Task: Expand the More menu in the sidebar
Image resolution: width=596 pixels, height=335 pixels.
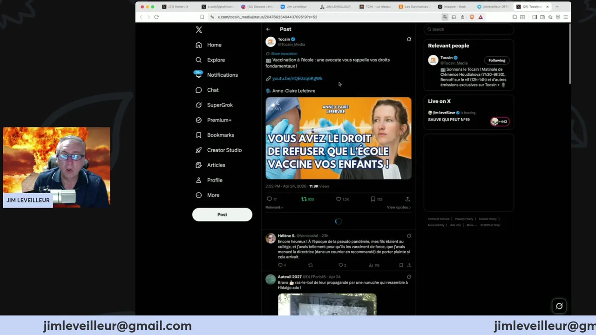Action: pos(208,195)
